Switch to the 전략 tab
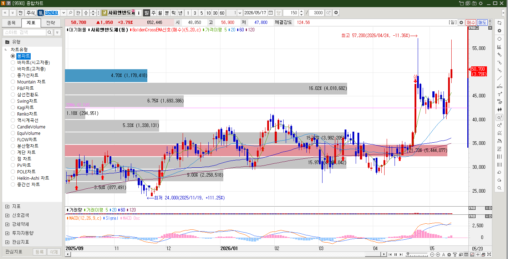This screenshot has width=508, height=259. 51,23
